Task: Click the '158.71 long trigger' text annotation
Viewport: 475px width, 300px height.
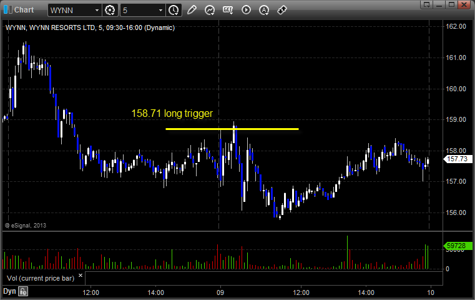Action: coord(172,114)
